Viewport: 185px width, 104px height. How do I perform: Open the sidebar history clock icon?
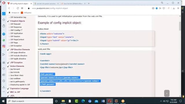(4, 81)
